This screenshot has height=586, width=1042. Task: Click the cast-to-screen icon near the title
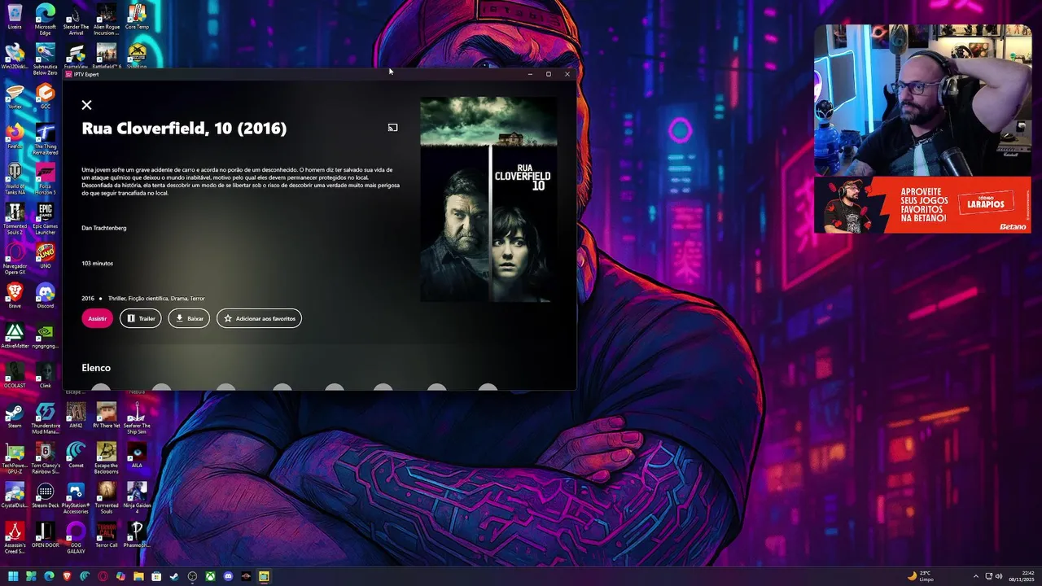click(x=392, y=128)
